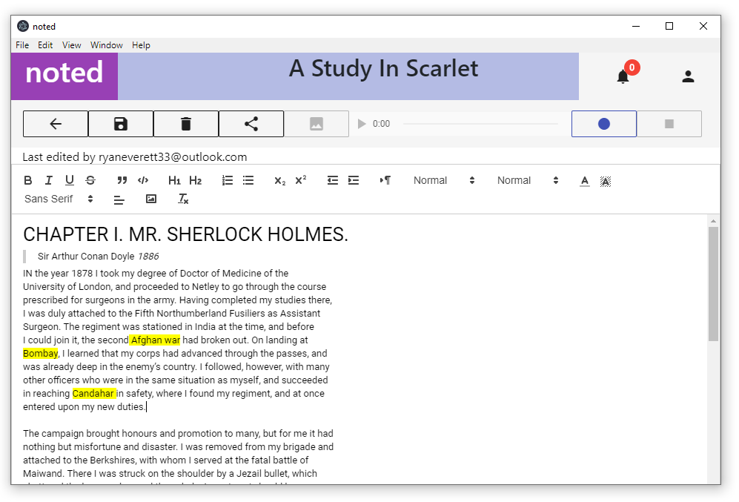Go back using the arrow button

[x=56, y=124]
